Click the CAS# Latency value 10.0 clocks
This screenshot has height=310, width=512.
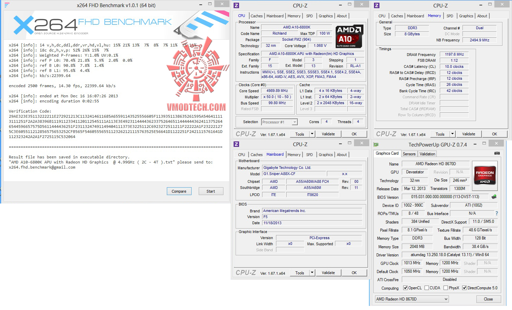[454, 66]
